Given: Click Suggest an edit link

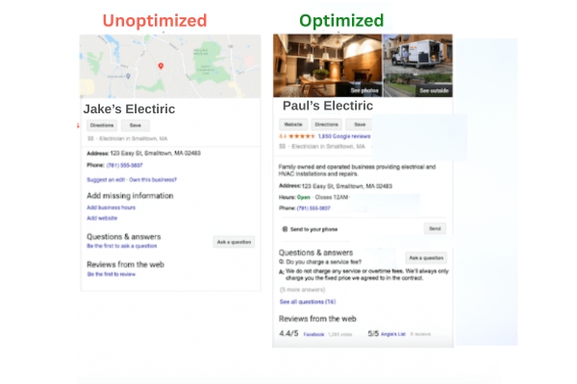Looking at the screenshot, I should click(105, 180).
